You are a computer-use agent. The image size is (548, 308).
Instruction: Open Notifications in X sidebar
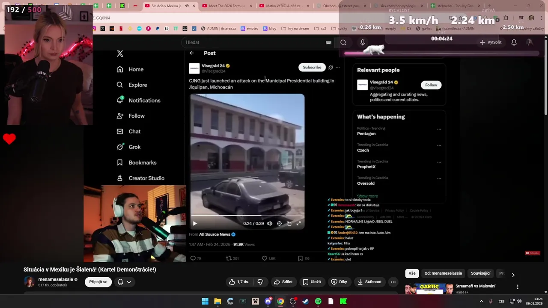coord(139,101)
